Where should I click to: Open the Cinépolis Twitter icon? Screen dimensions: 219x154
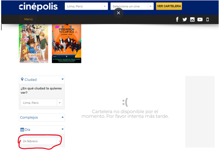point(184,20)
